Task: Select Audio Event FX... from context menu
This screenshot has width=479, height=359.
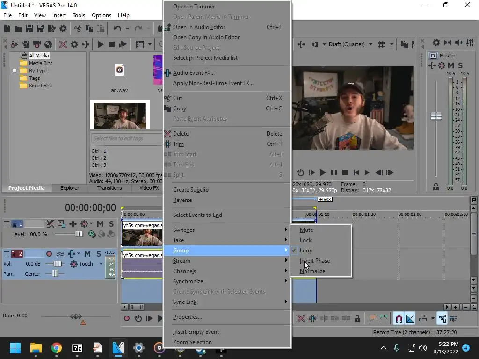Action: point(227,72)
